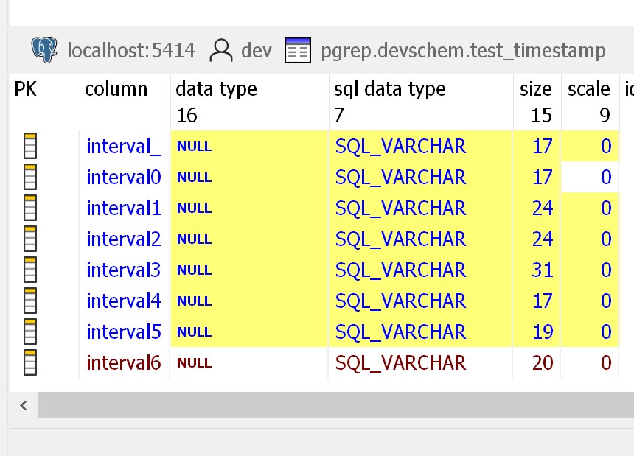Click the column icon in the interval6 row

(x=30, y=362)
